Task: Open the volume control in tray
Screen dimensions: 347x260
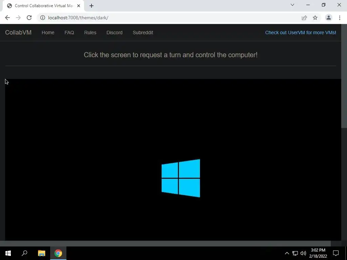Action: (x=303, y=253)
